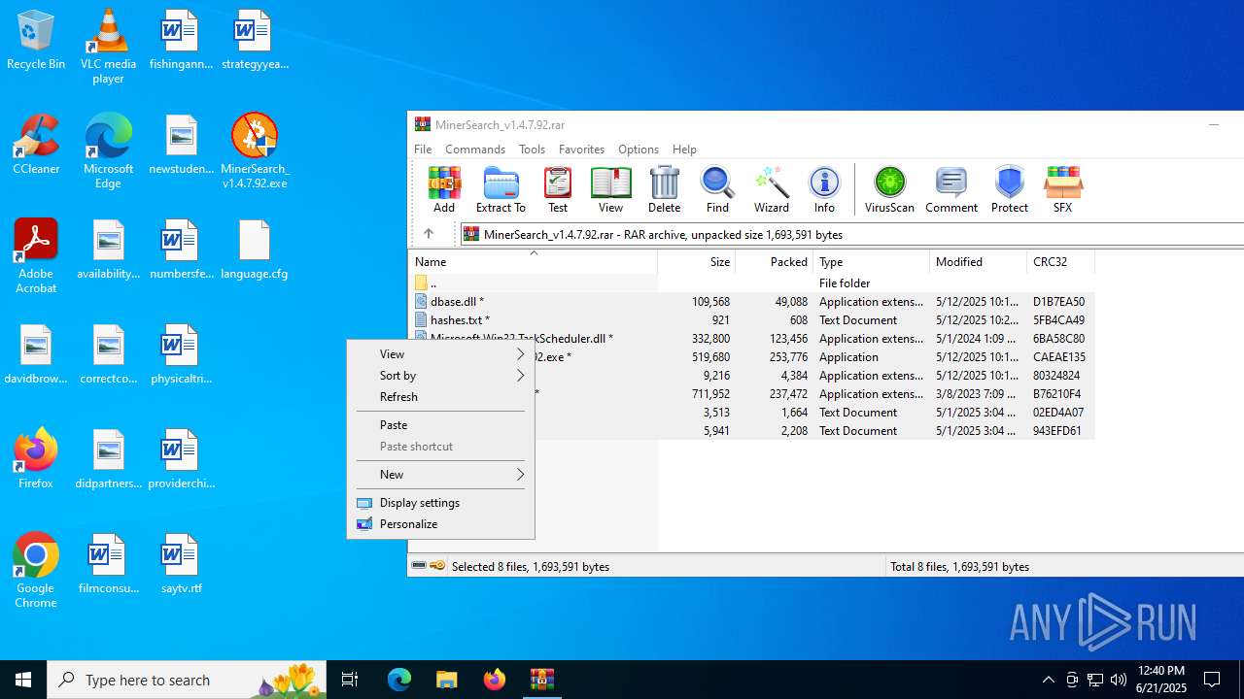Sort by the Packed column header

775,262
